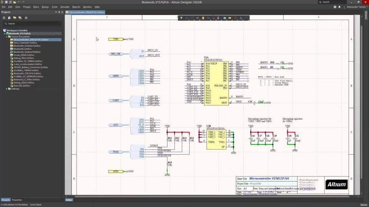The height and width of the screenshot is (207, 369).
Task: Select the Place Wire tool in the Active Bar
Action: pos(208,18)
